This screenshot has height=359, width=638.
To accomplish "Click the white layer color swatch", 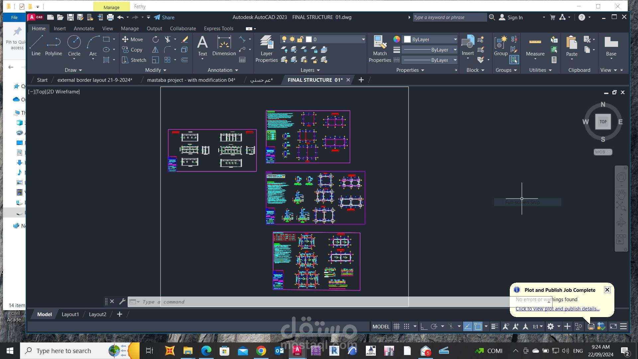I will (x=309, y=39).
